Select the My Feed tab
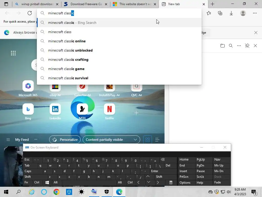This screenshot has height=197, width=262. [x=22, y=140]
